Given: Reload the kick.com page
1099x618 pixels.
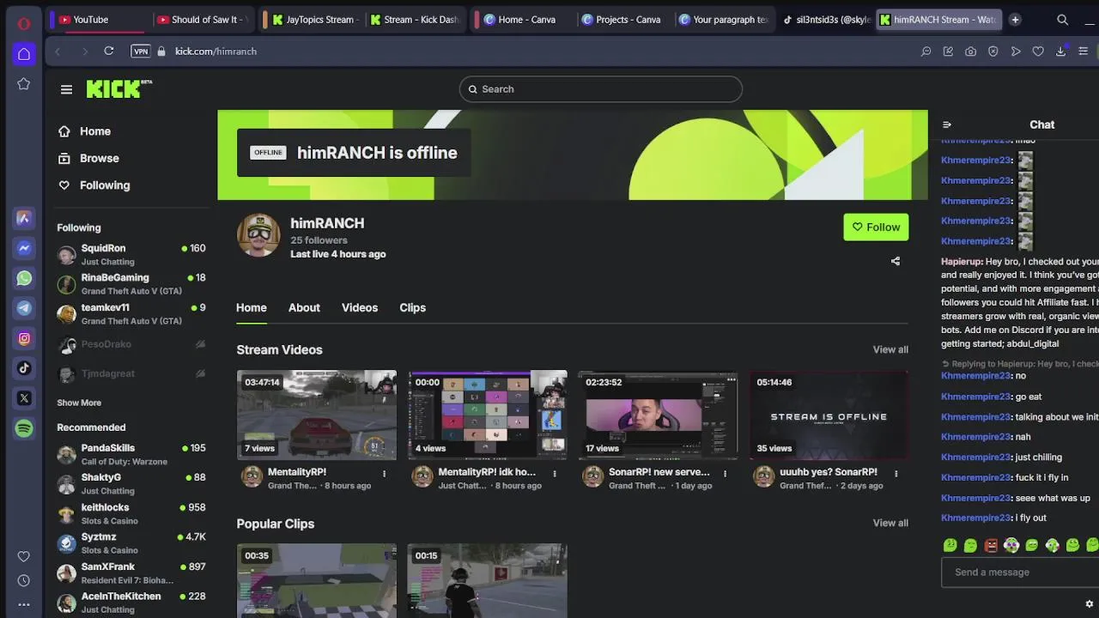Looking at the screenshot, I should pos(109,51).
